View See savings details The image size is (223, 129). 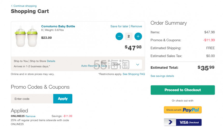click(x=162, y=76)
